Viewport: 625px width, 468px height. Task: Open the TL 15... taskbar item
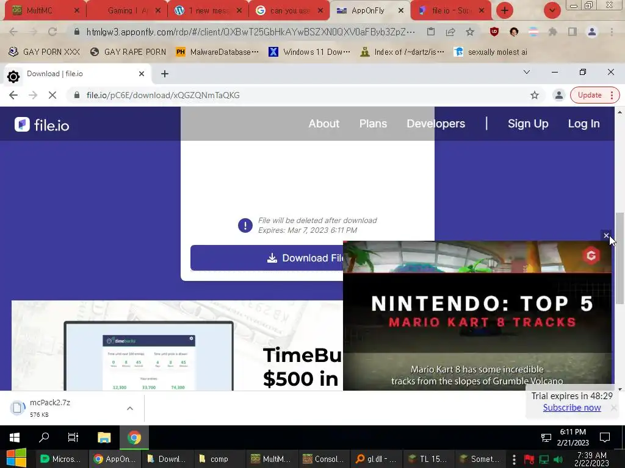[x=428, y=459]
